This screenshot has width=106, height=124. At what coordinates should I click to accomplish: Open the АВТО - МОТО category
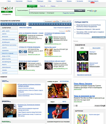click(x=9, y=31)
